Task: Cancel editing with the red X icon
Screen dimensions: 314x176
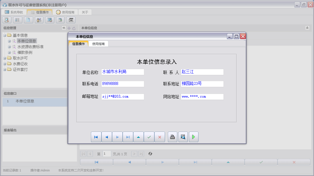Action: pos(160,137)
